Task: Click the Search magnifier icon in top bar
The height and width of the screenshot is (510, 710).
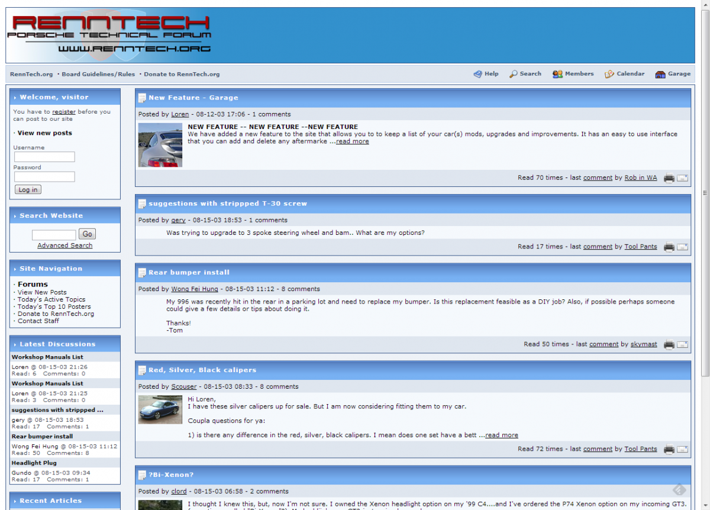Action: [x=513, y=74]
